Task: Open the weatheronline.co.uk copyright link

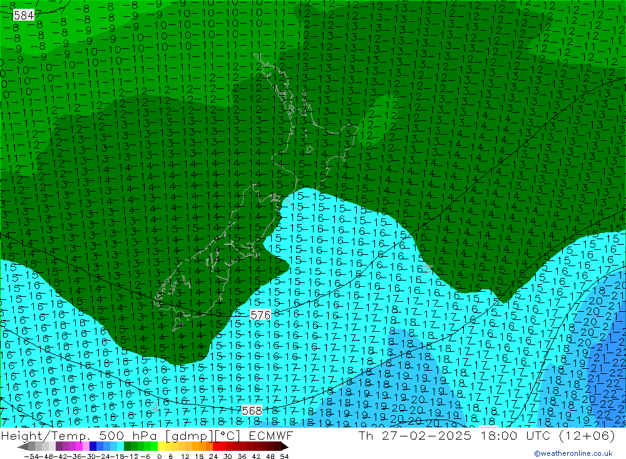Action: 573,453
